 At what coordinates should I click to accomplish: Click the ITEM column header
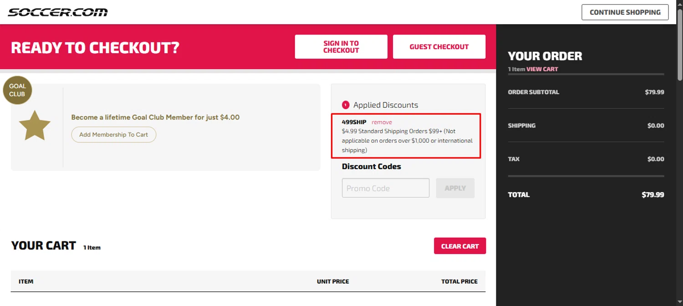click(x=26, y=281)
